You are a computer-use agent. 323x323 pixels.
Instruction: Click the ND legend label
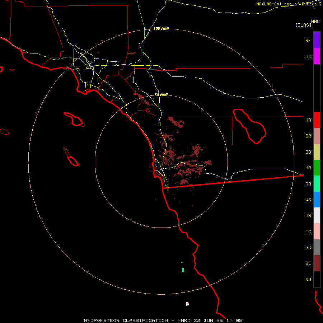pos(308,280)
